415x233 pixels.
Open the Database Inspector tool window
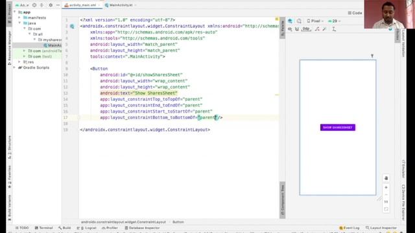(142, 228)
